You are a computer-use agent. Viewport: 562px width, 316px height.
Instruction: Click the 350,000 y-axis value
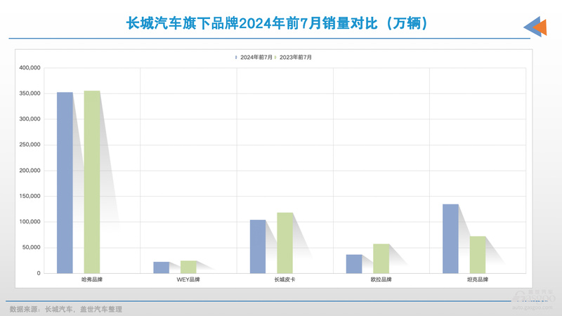(x=30, y=93)
